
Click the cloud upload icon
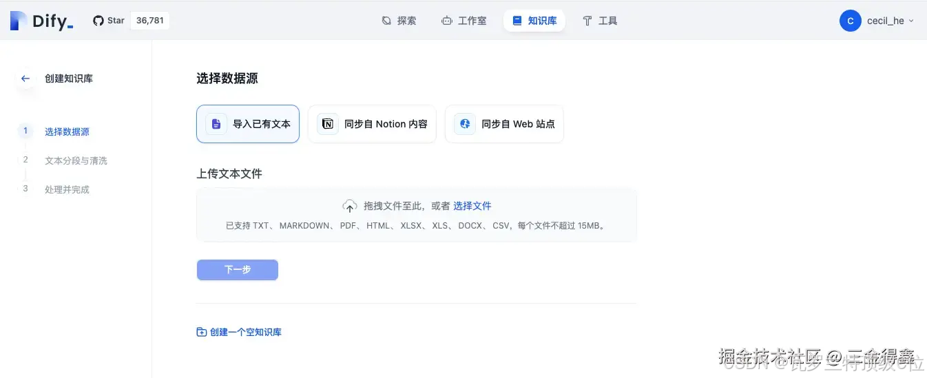coord(350,206)
